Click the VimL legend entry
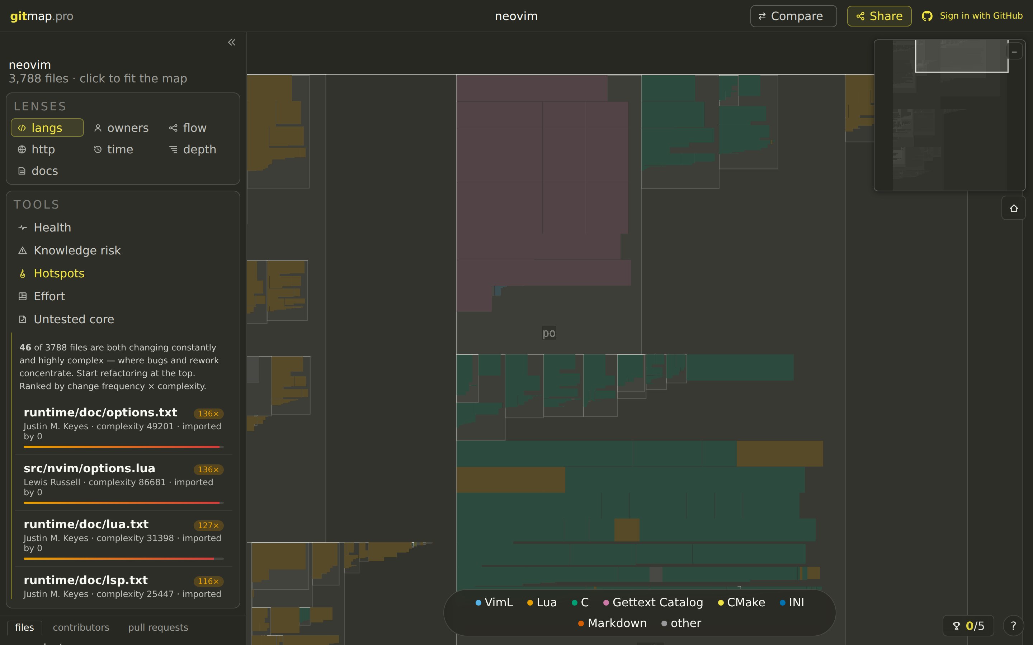Screen dimensions: 1033x645 click(x=494, y=602)
